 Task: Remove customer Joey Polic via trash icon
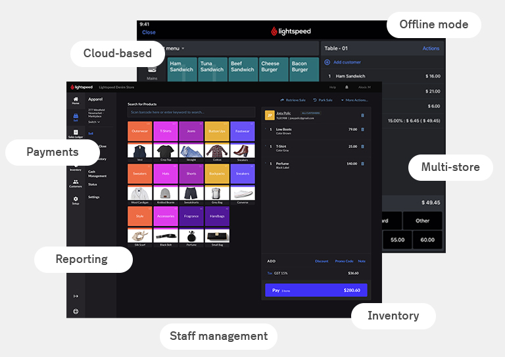[x=362, y=115]
